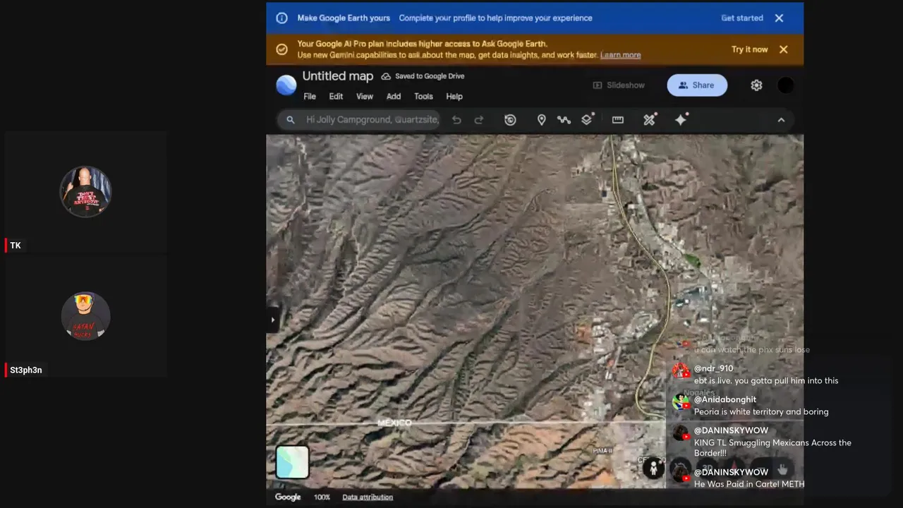Viewport: 903px width, 508px height.
Task: Open the Tools menu
Action: [x=423, y=97]
